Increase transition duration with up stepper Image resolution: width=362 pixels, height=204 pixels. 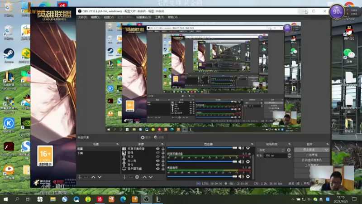click(290, 154)
